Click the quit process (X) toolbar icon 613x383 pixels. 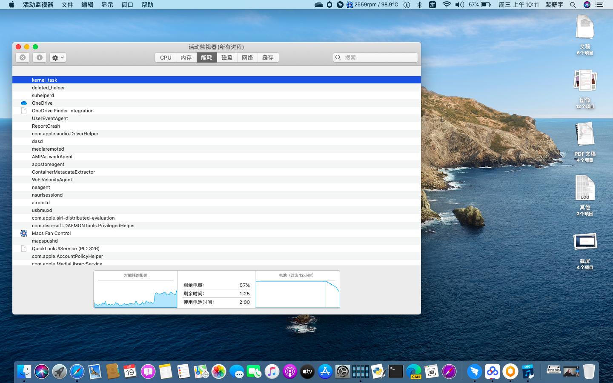click(23, 57)
